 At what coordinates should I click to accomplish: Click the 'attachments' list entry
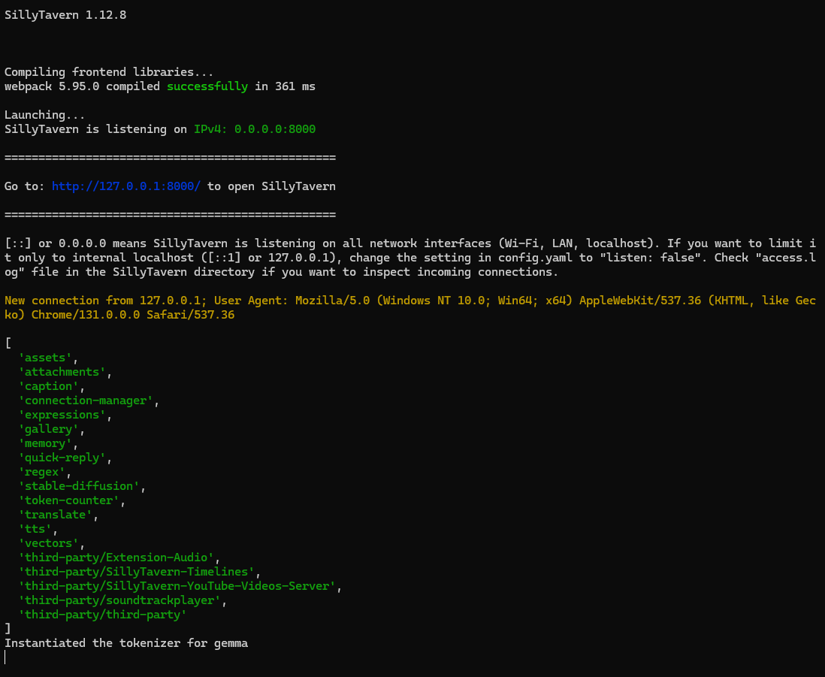click(x=62, y=372)
